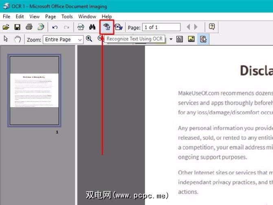
Task: Recognize Text Using OCR icon
Action: (x=107, y=27)
